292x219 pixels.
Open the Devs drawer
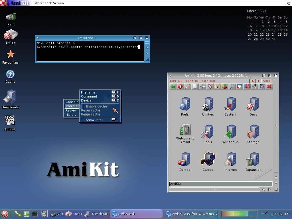click(x=253, y=106)
